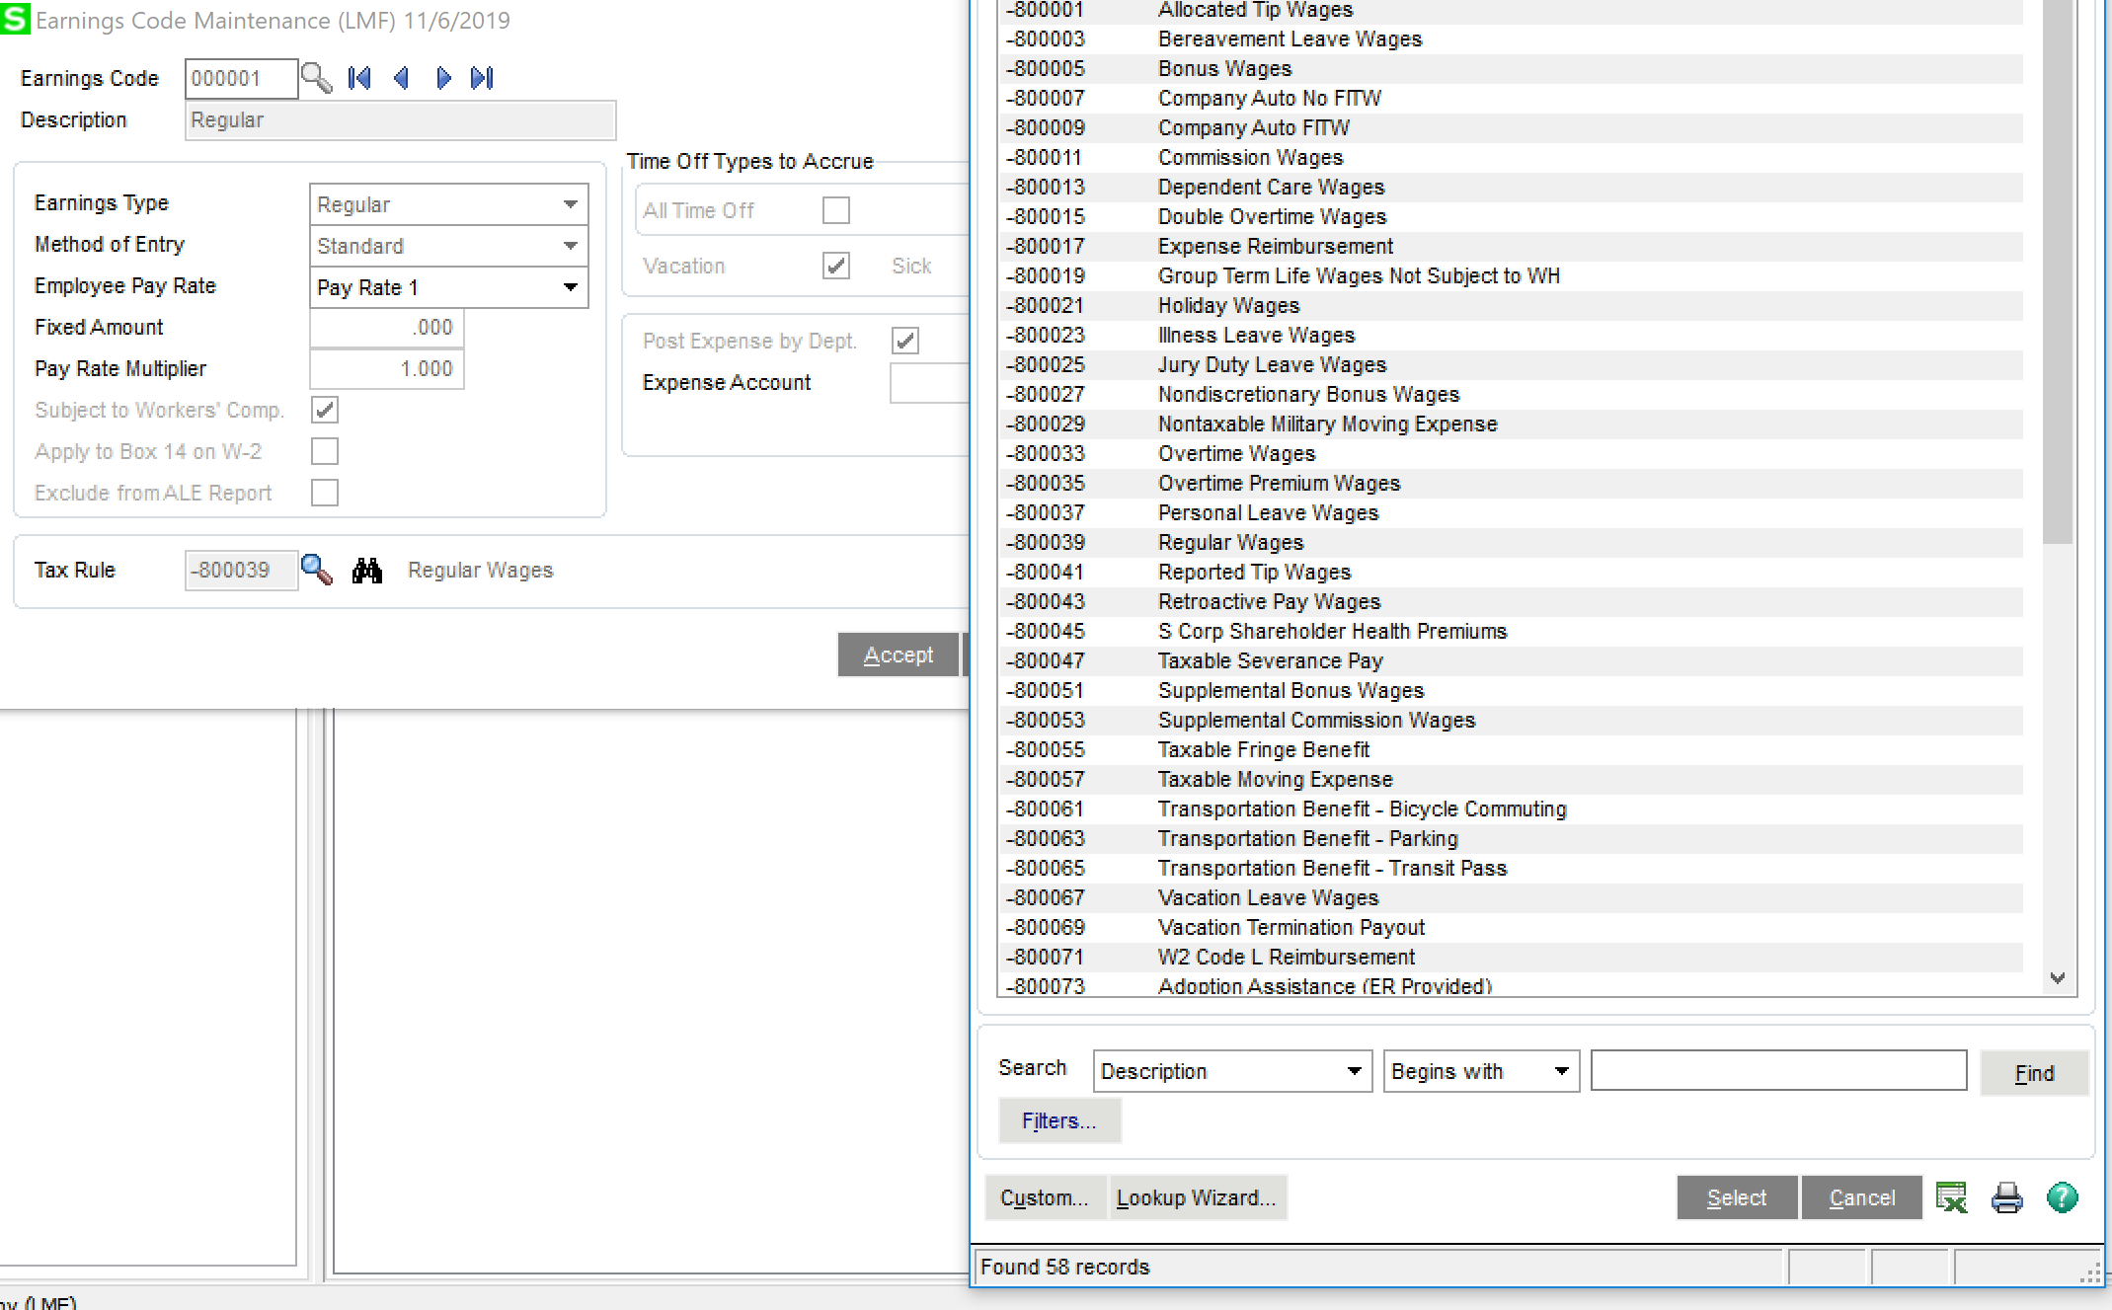Export the lookup results to Excel
The width and height of the screenshot is (2112, 1310).
pos(1950,1197)
